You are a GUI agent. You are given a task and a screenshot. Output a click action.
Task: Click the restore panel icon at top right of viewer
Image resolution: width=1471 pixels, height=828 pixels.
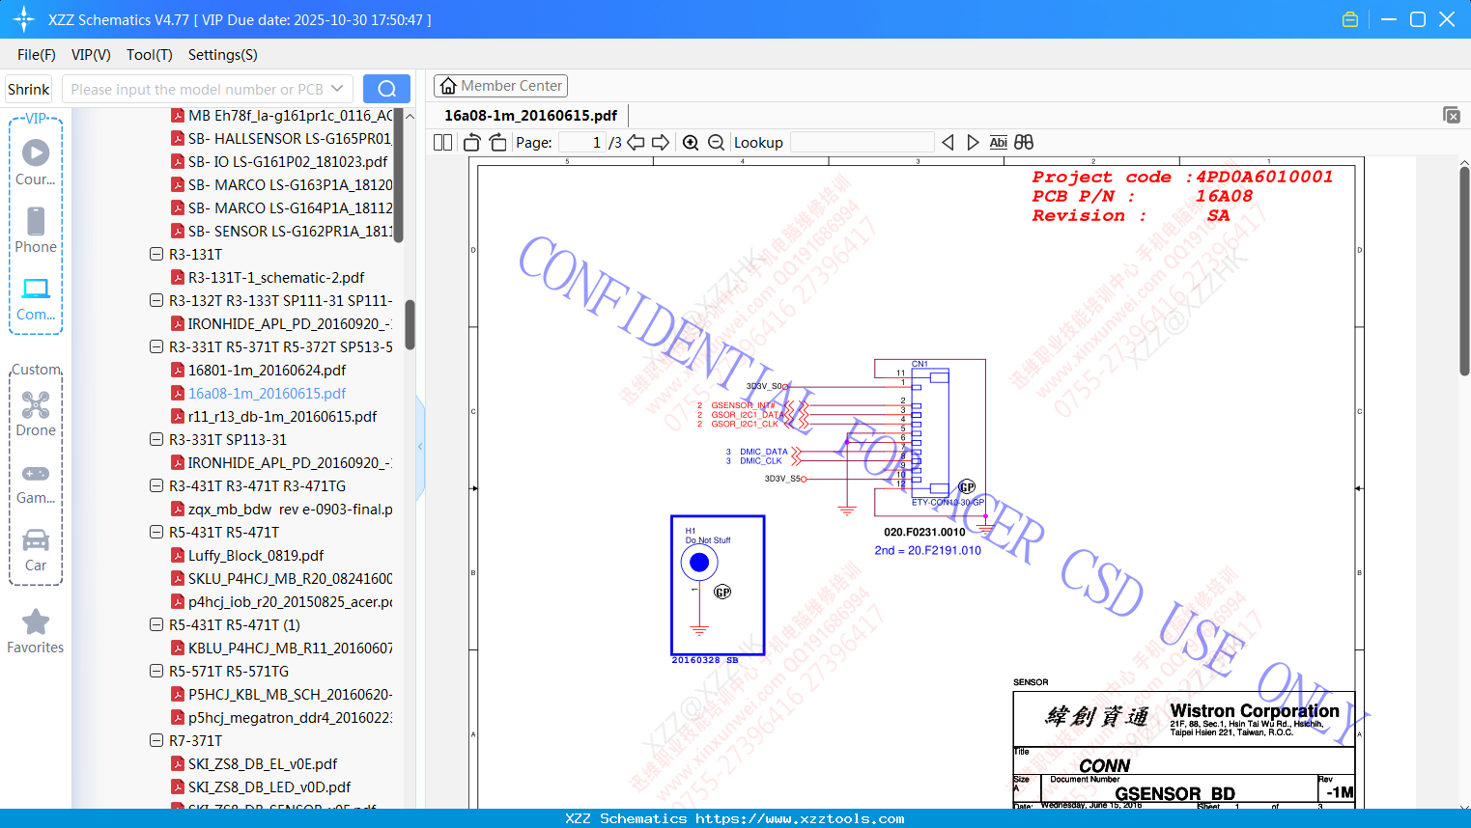click(1452, 115)
